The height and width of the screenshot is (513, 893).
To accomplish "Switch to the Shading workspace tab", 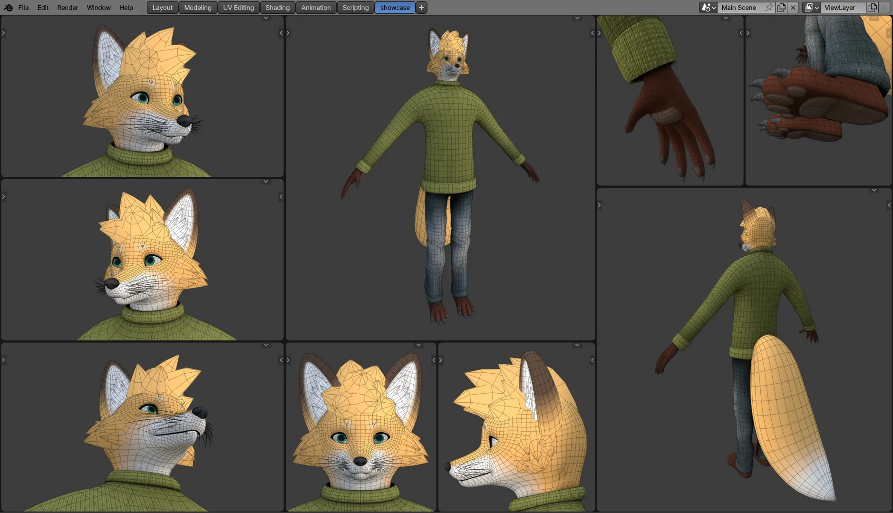I will pyautogui.click(x=277, y=8).
